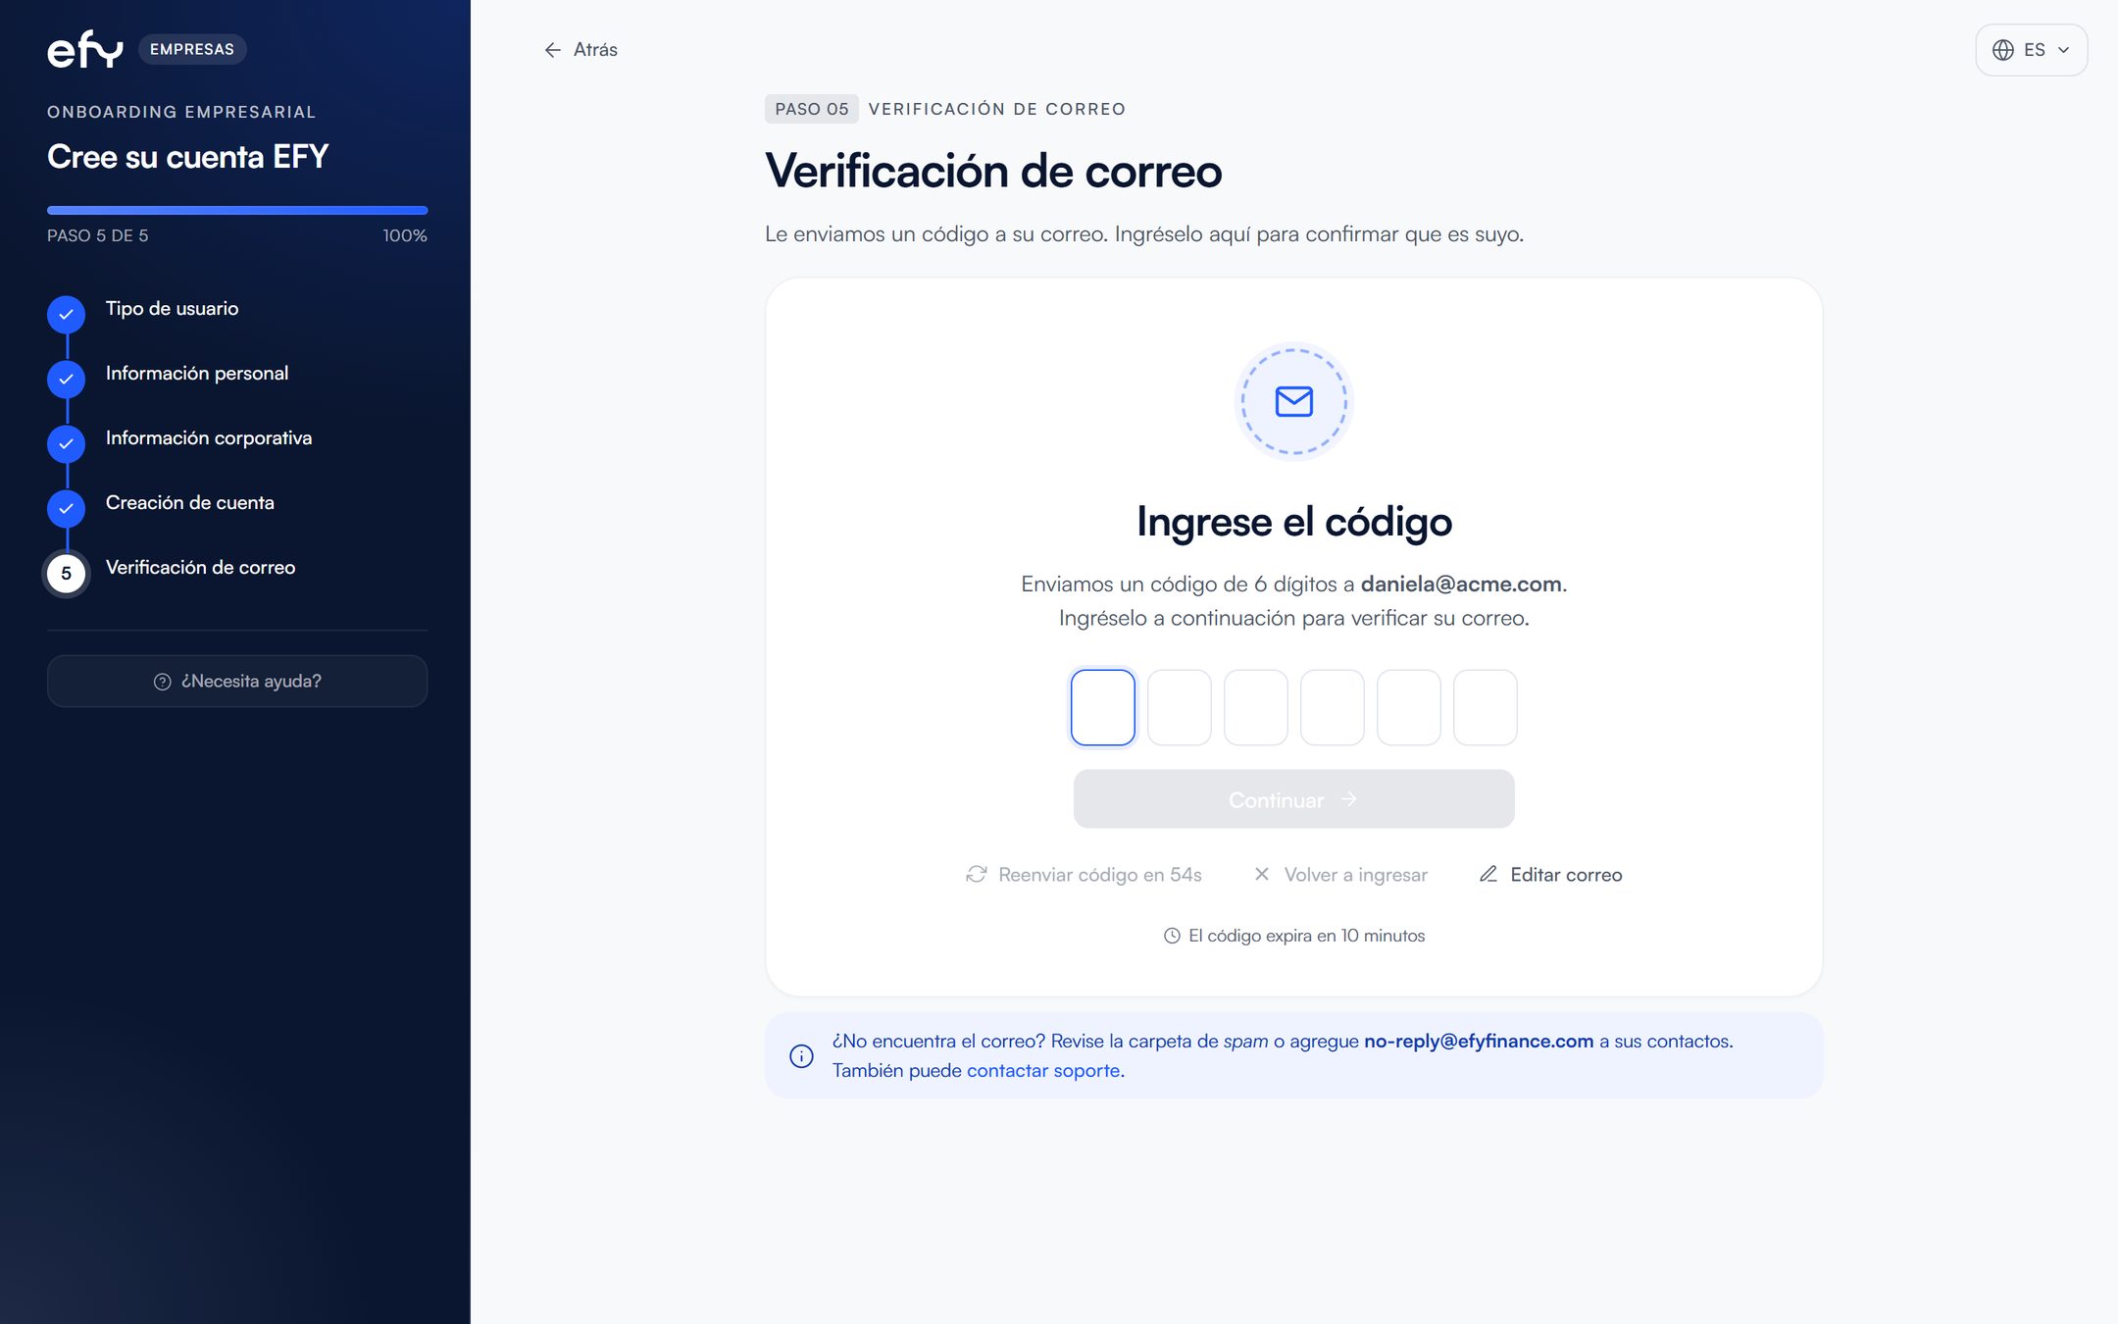Click the back arrow icon beside Atrás
The width and height of the screenshot is (2118, 1324).
click(x=553, y=50)
